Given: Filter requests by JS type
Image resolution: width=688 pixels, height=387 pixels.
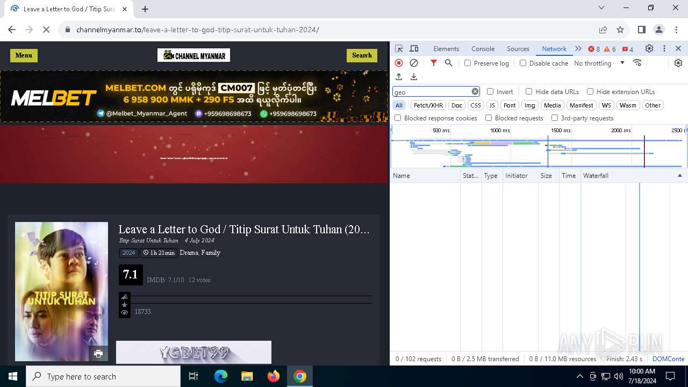Looking at the screenshot, I should coord(492,105).
